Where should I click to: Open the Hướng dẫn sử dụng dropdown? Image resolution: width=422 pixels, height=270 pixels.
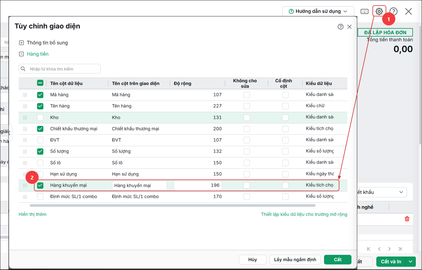click(x=318, y=11)
